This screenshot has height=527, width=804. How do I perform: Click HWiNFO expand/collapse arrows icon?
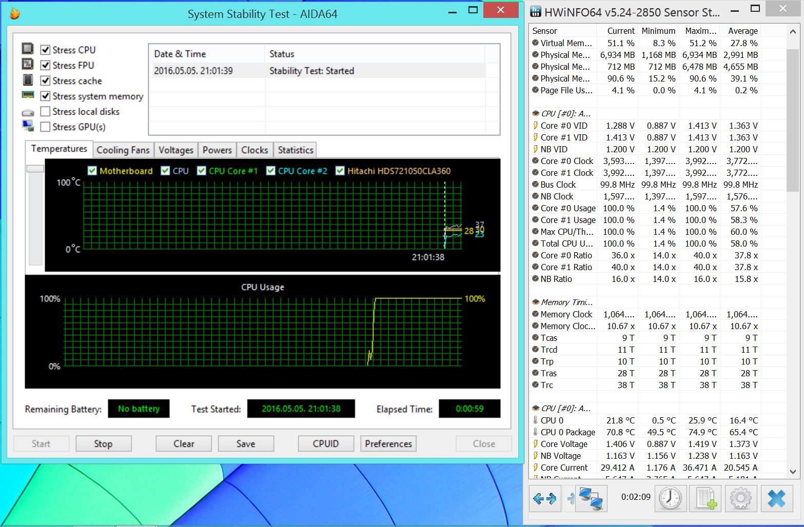[x=544, y=498]
